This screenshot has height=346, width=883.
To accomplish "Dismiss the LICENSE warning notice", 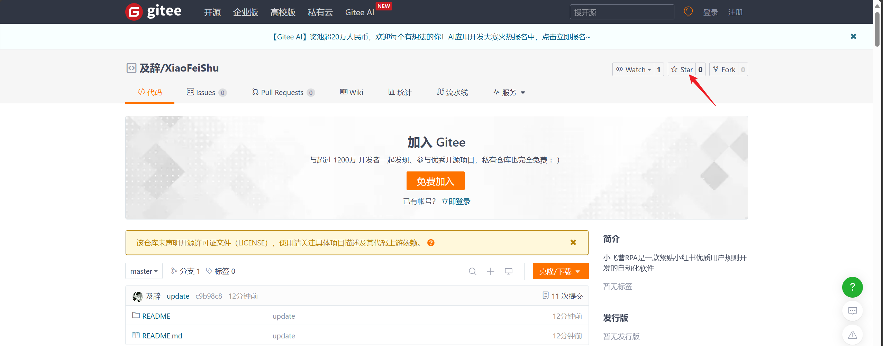I will click(x=573, y=242).
